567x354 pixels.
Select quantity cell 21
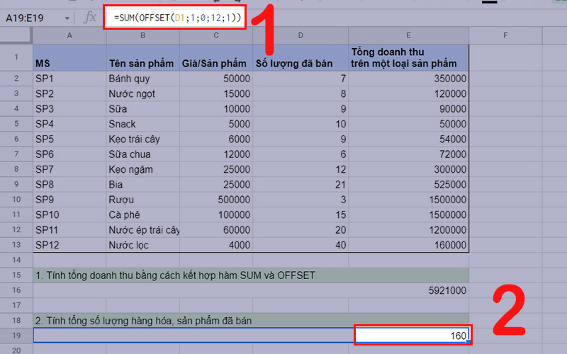pyautogui.click(x=301, y=185)
